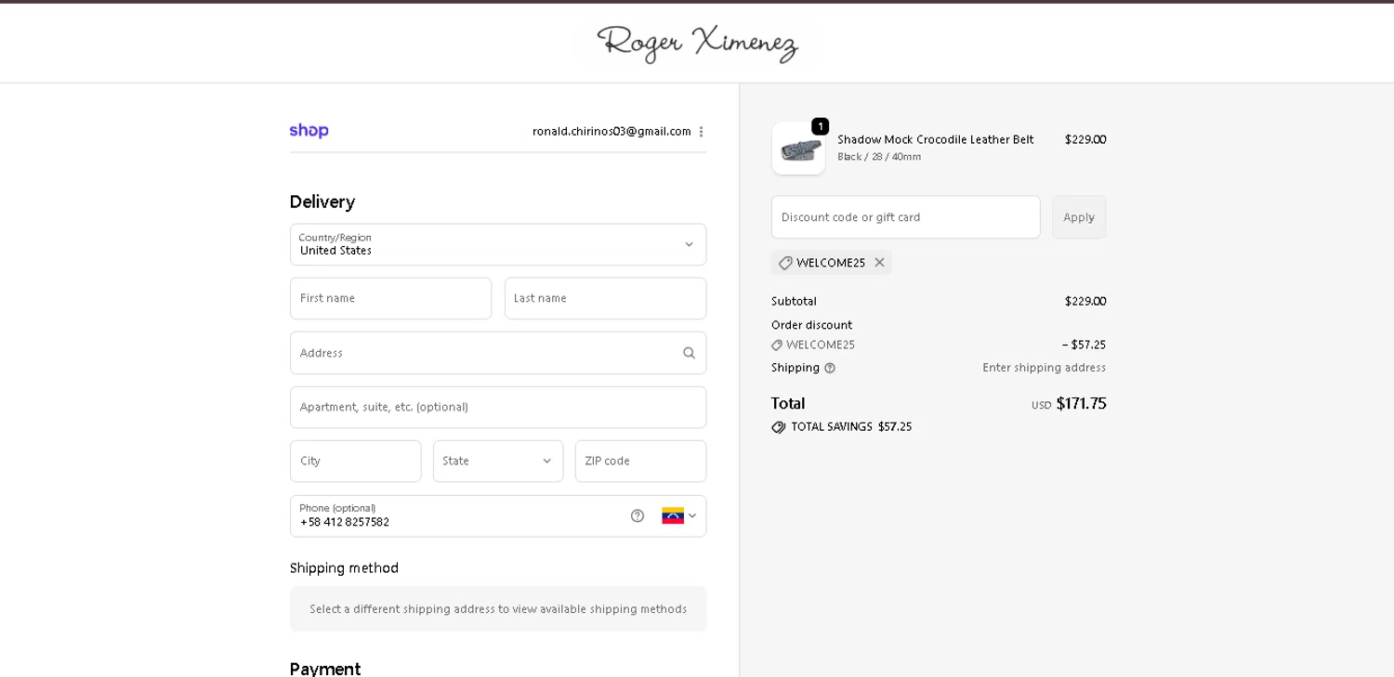1394x677 pixels.
Task: Click the Delivery heading
Action: pos(322,202)
